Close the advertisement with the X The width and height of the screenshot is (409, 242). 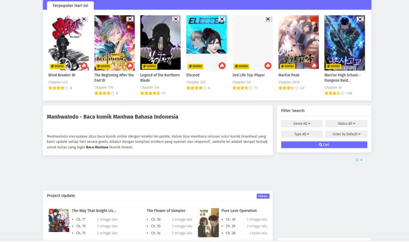click(x=361, y=160)
